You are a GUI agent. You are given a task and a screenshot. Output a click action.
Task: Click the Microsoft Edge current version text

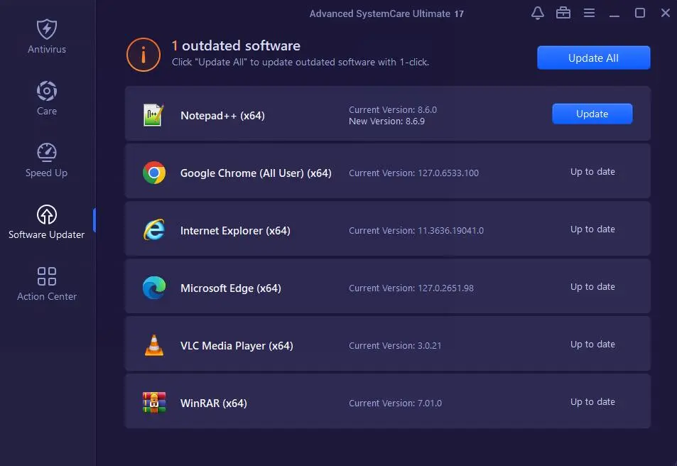point(411,288)
